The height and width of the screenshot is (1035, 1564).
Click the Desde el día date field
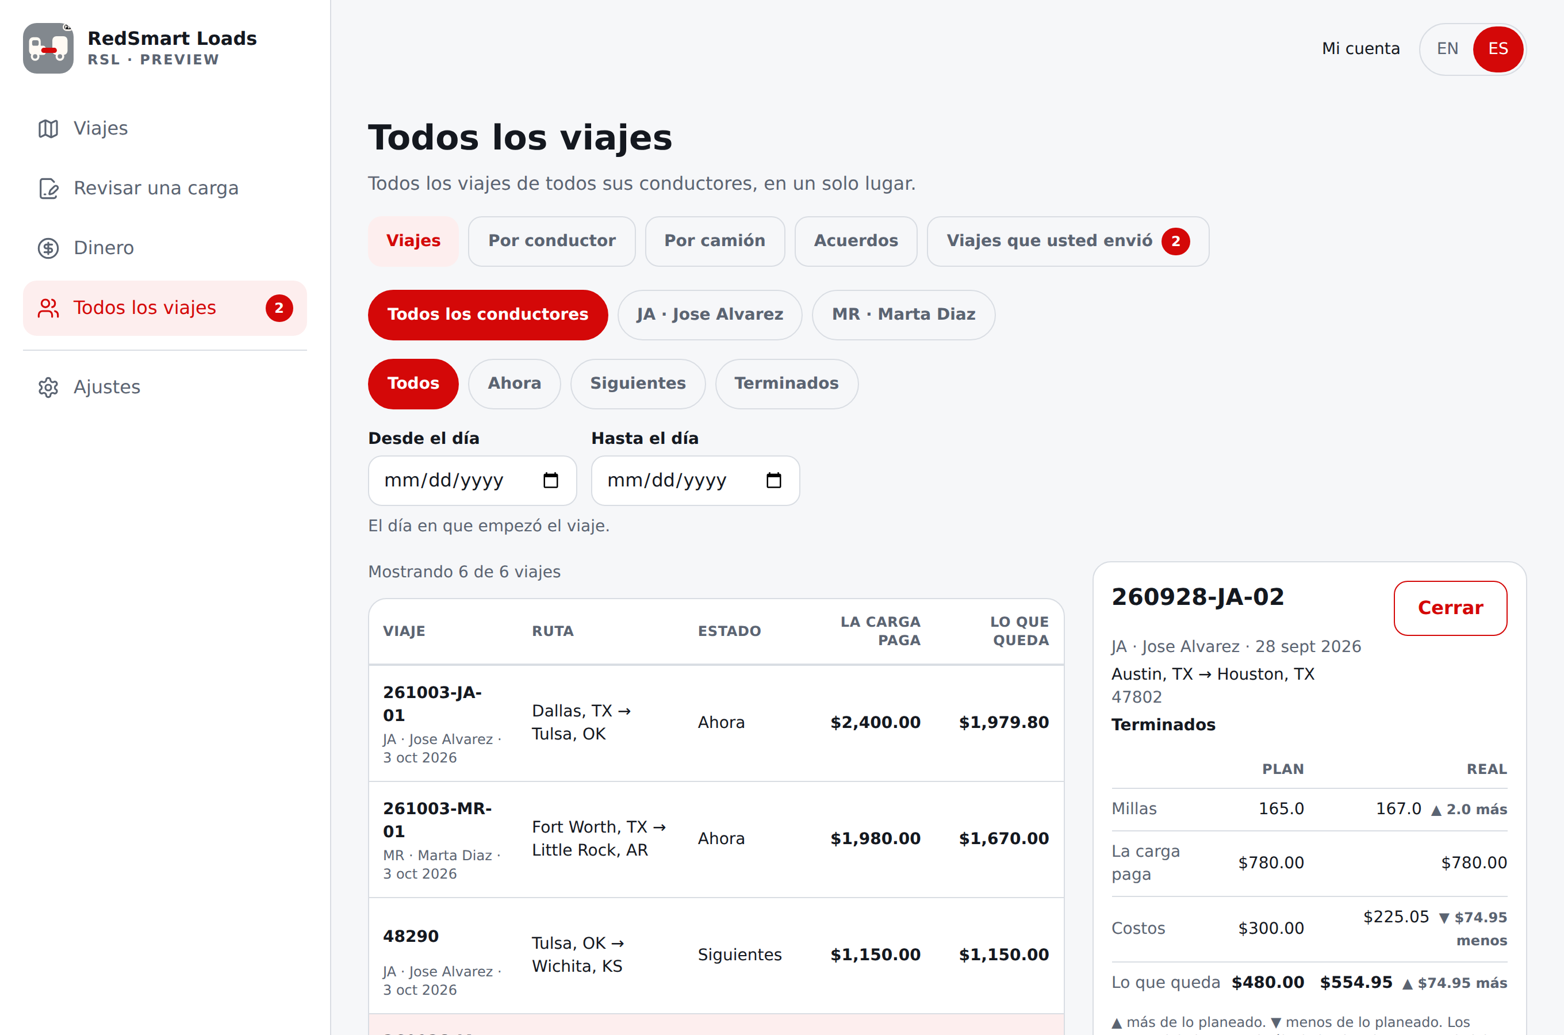coord(473,481)
